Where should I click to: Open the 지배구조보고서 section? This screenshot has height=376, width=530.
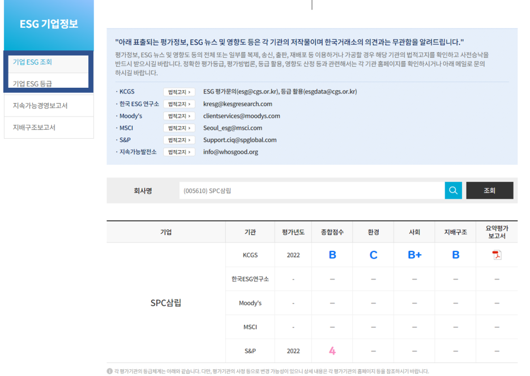tap(48, 127)
